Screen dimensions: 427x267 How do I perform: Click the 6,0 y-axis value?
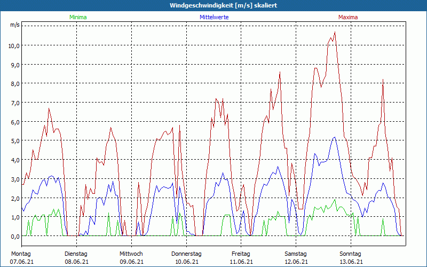click(15, 122)
